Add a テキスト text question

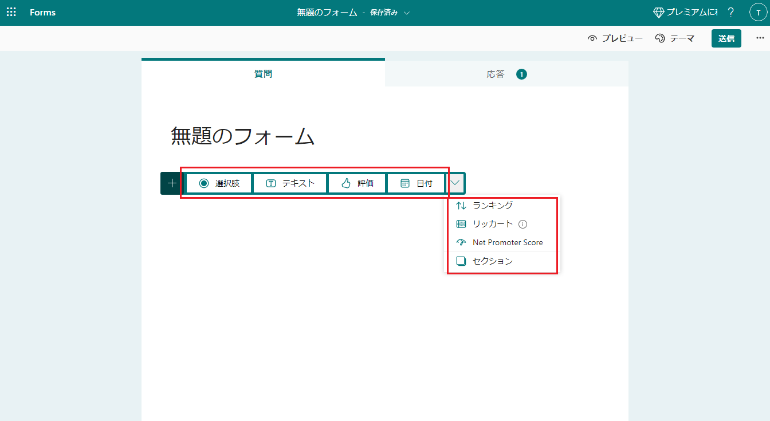coord(290,183)
